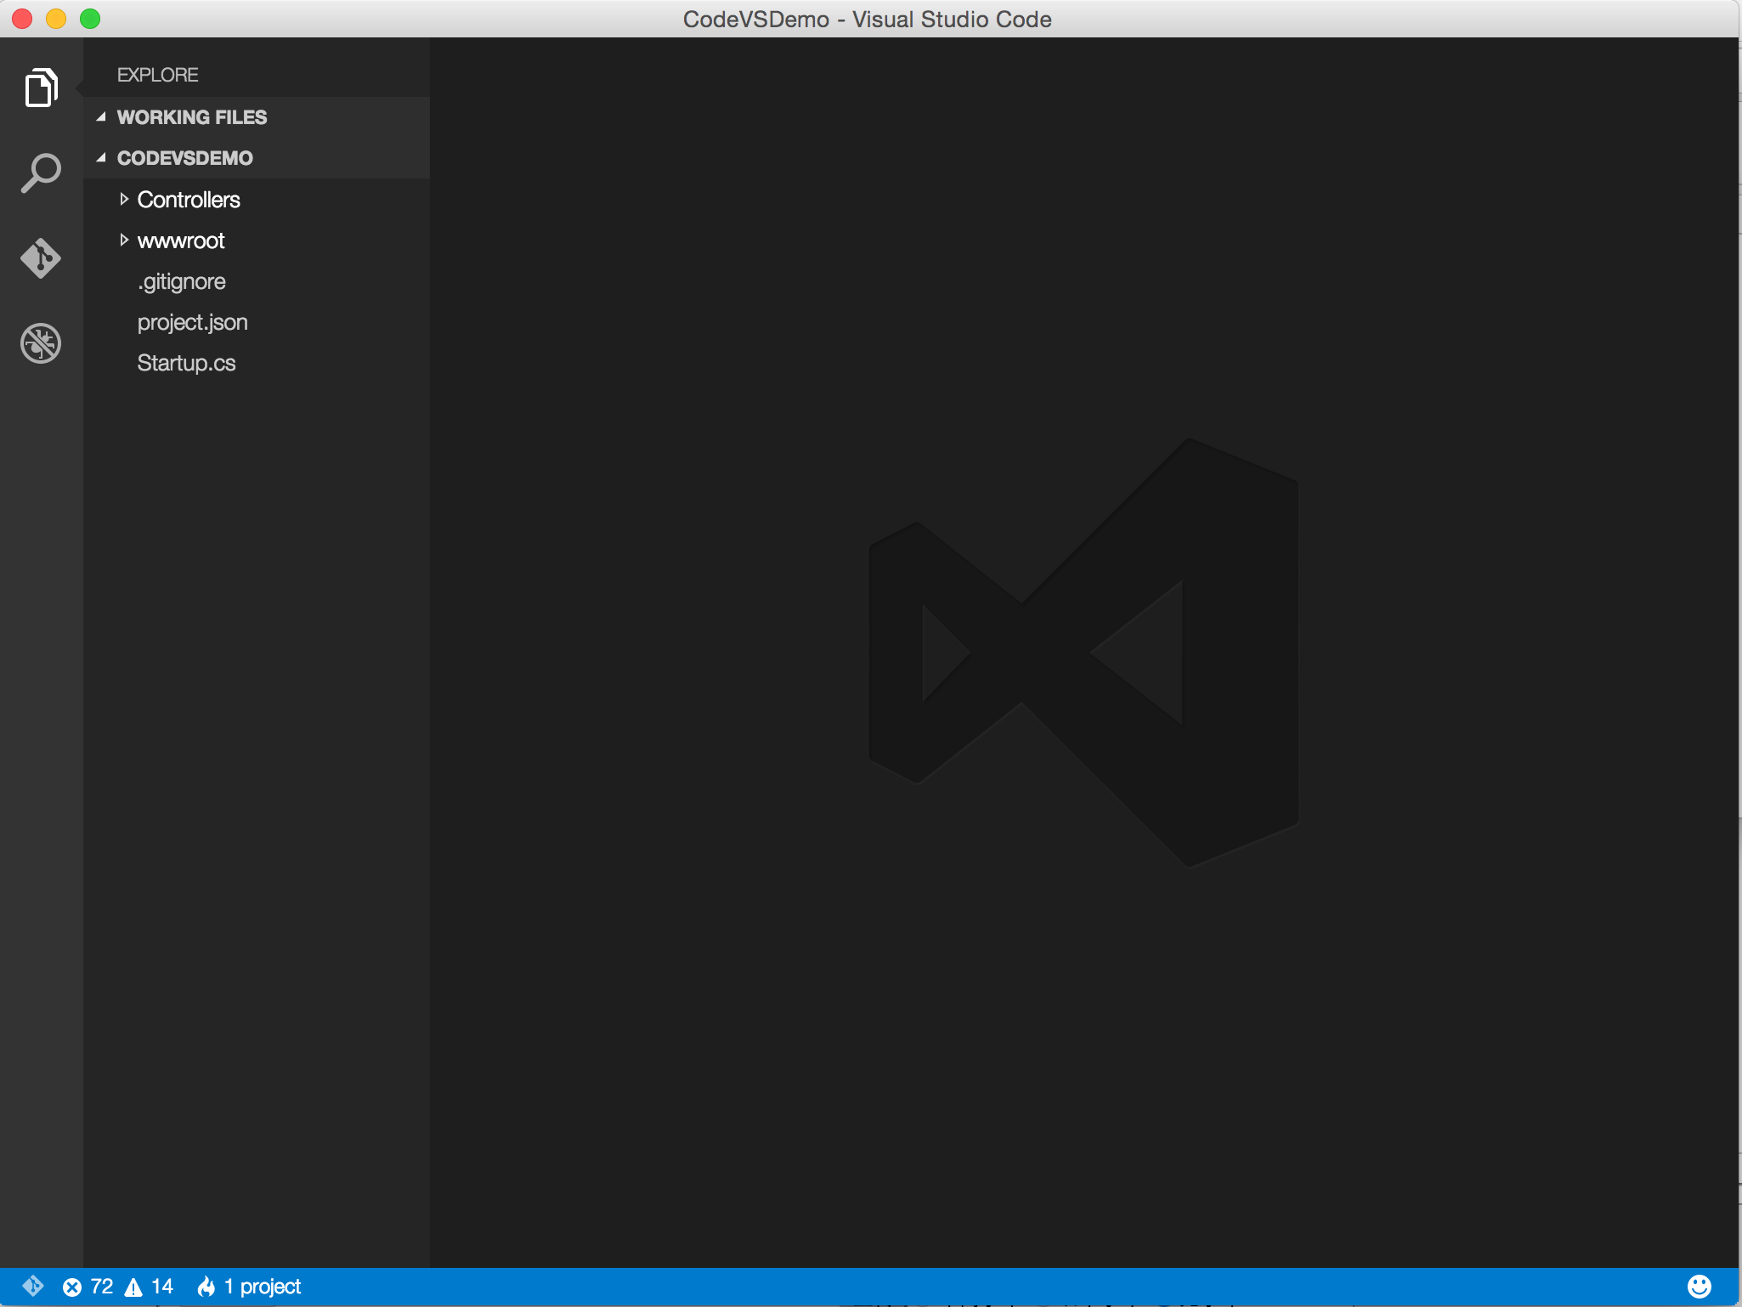Select the wwwroot folder

coord(181,240)
